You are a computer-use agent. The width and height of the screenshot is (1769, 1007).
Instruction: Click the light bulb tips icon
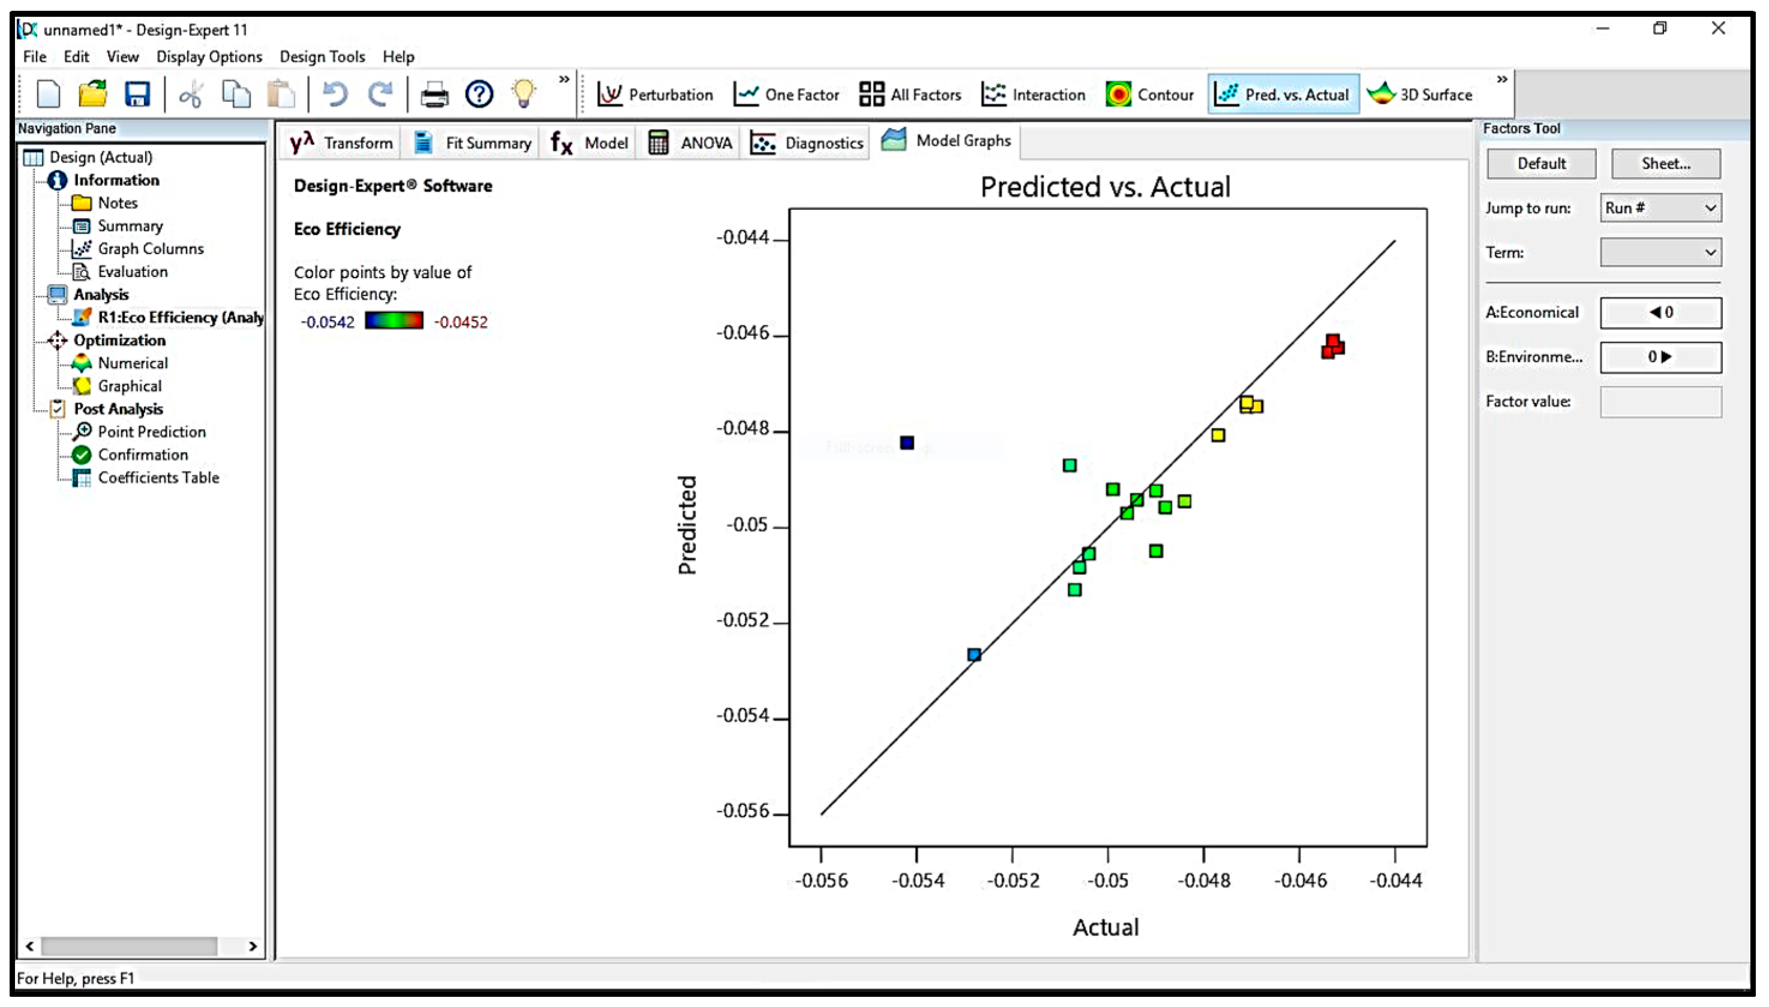(523, 94)
